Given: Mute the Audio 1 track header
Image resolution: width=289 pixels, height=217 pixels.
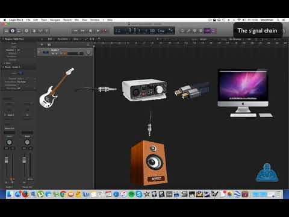Looking at the screenshot, I should tap(53, 54).
